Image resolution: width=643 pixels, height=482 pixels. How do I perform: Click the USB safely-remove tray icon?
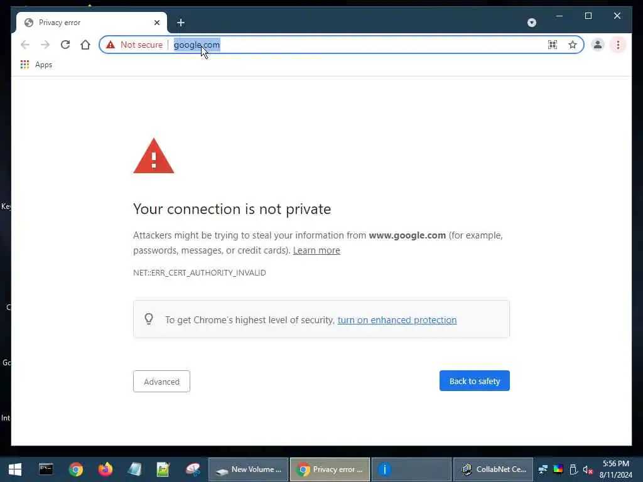click(x=573, y=469)
